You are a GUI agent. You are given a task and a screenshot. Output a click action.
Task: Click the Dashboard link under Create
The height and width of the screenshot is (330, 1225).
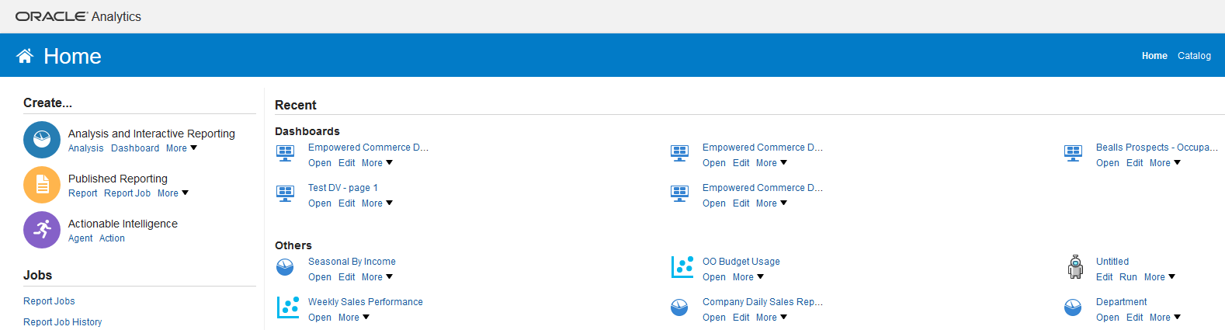click(135, 148)
